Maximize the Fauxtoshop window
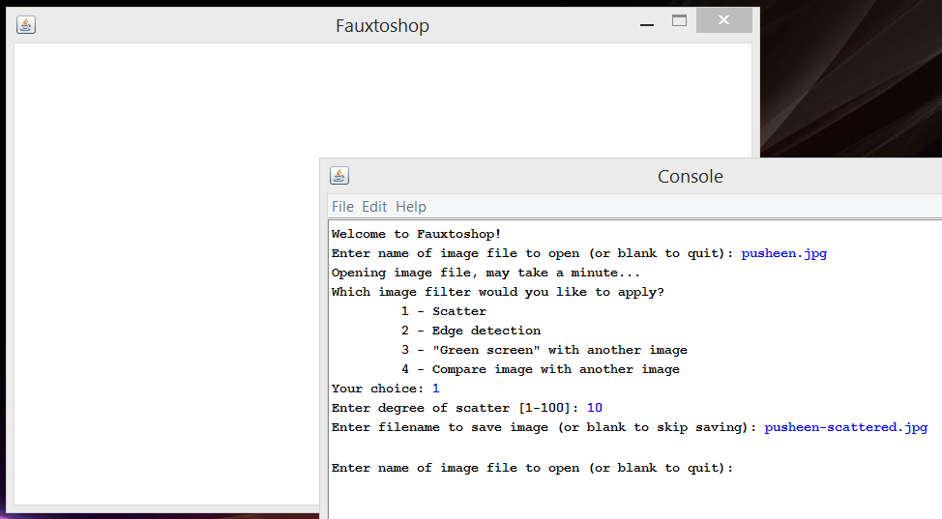942x519 pixels. [680, 21]
